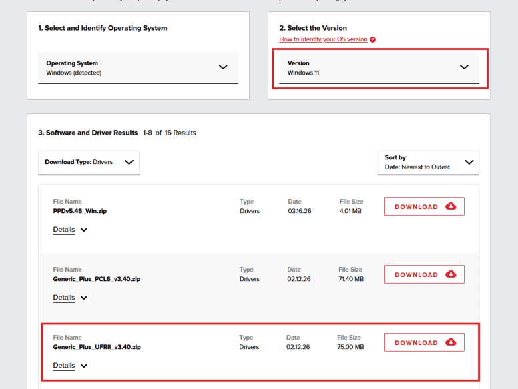Open the Sort by dropdown
The image size is (518, 389).
tap(429, 163)
